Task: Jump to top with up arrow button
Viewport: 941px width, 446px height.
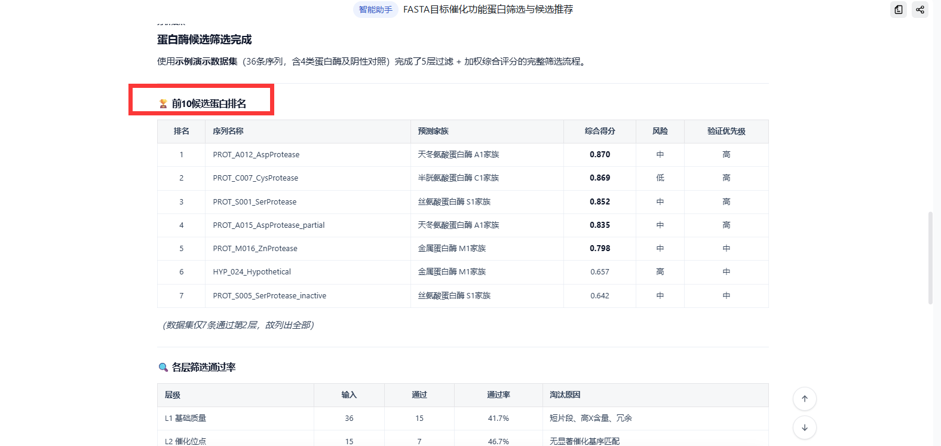Action: point(805,399)
